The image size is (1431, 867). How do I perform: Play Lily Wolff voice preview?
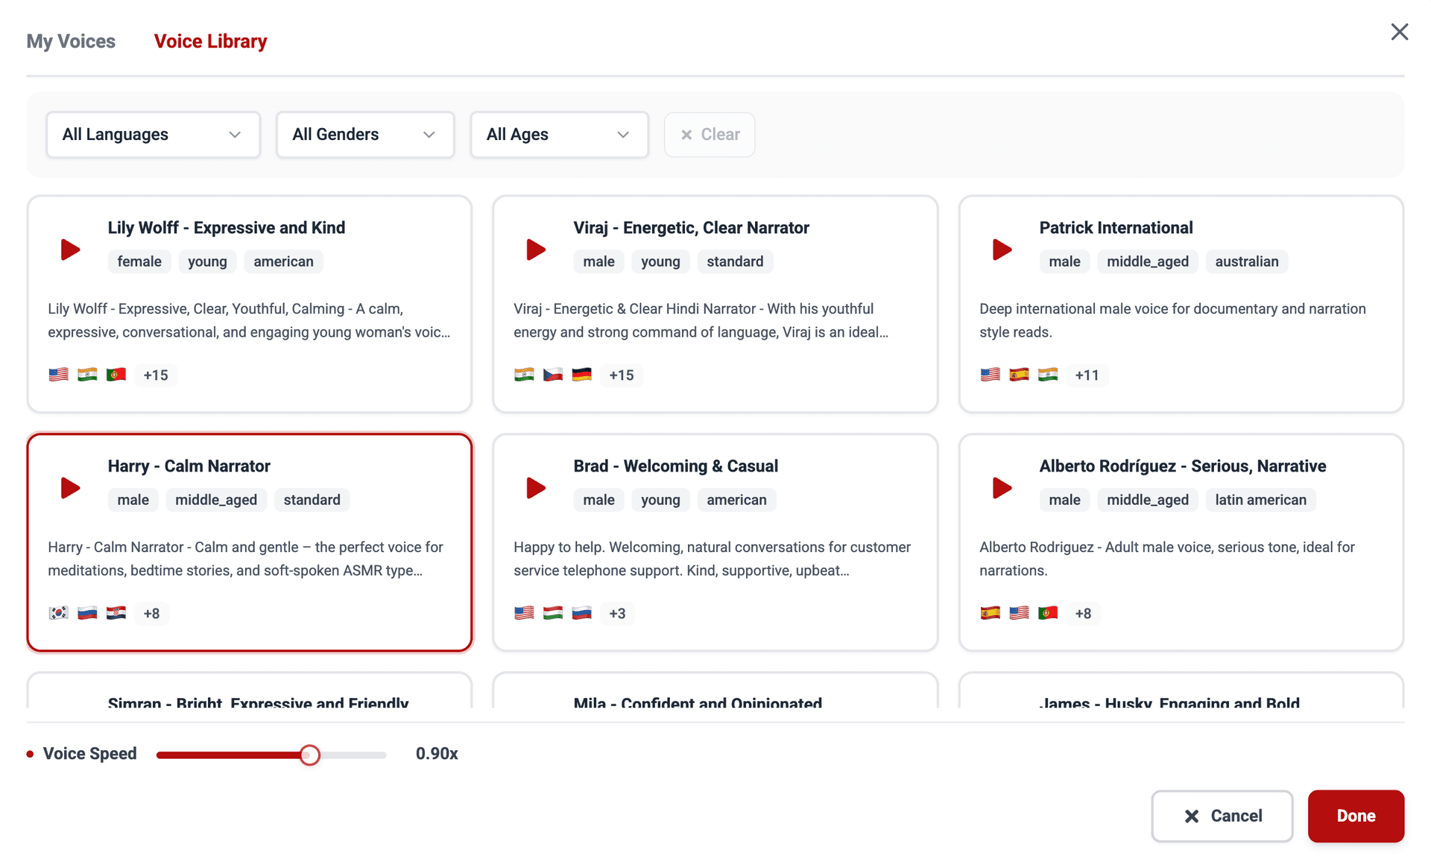(x=70, y=250)
